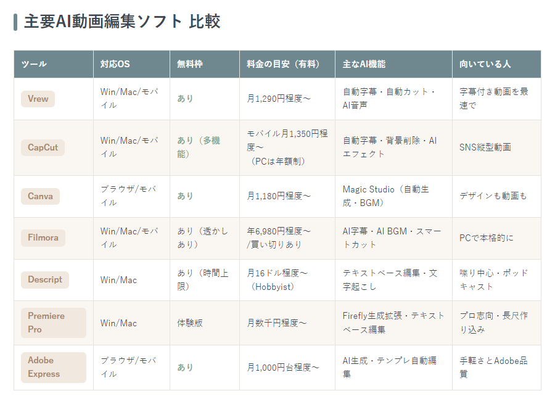Viewport: 555px width, 404px height.
Task: Click Firefly生成拡張・テキストベース編集 cell
Action: tap(393, 323)
